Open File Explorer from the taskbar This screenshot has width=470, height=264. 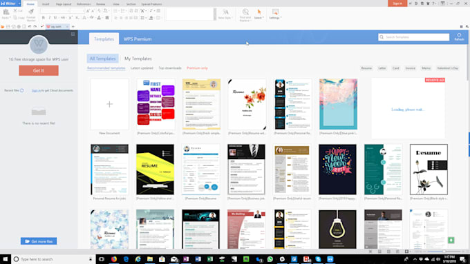click(x=150, y=259)
